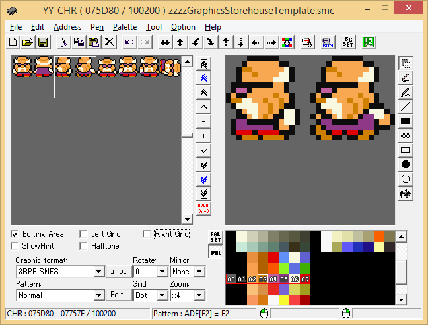Open the Address menu
The height and width of the screenshot is (325, 428).
pyautogui.click(x=67, y=27)
